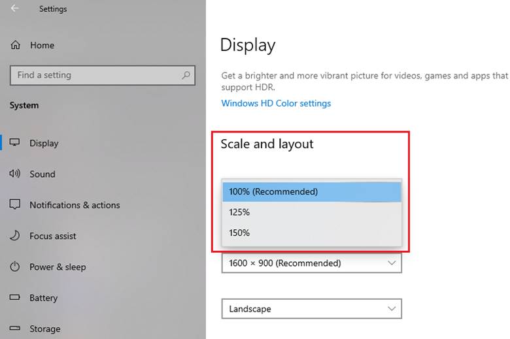
Task: Go to Sound settings page
Action: [x=42, y=174]
